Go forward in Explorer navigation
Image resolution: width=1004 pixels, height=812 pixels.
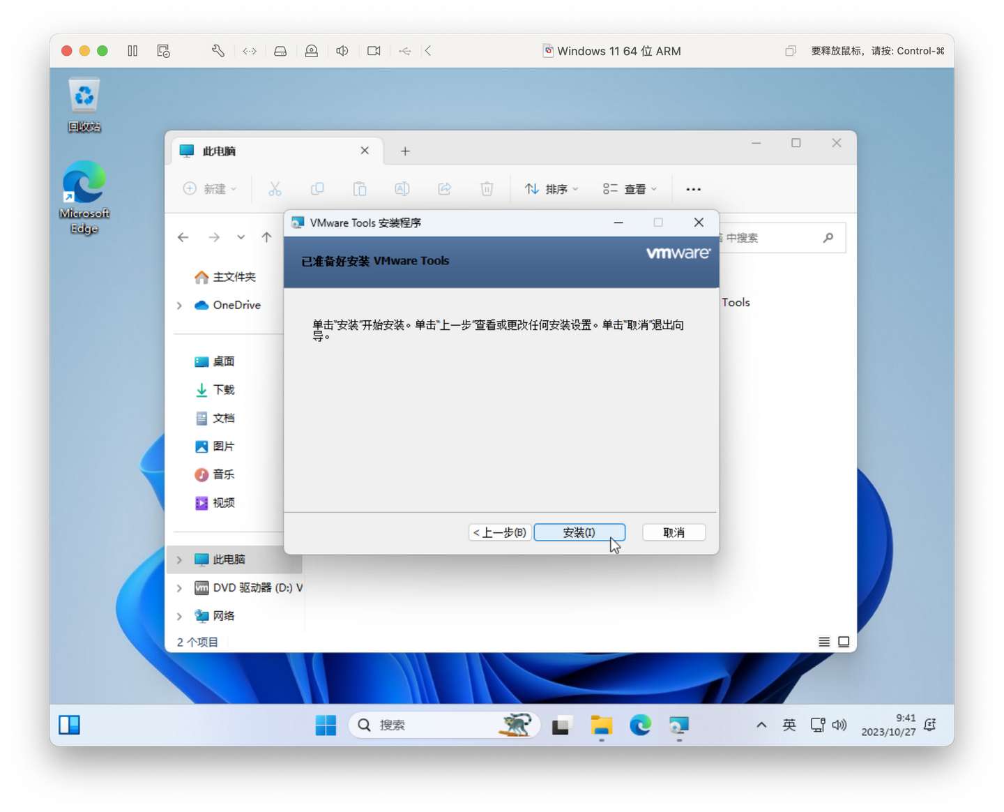(x=214, y=237)
